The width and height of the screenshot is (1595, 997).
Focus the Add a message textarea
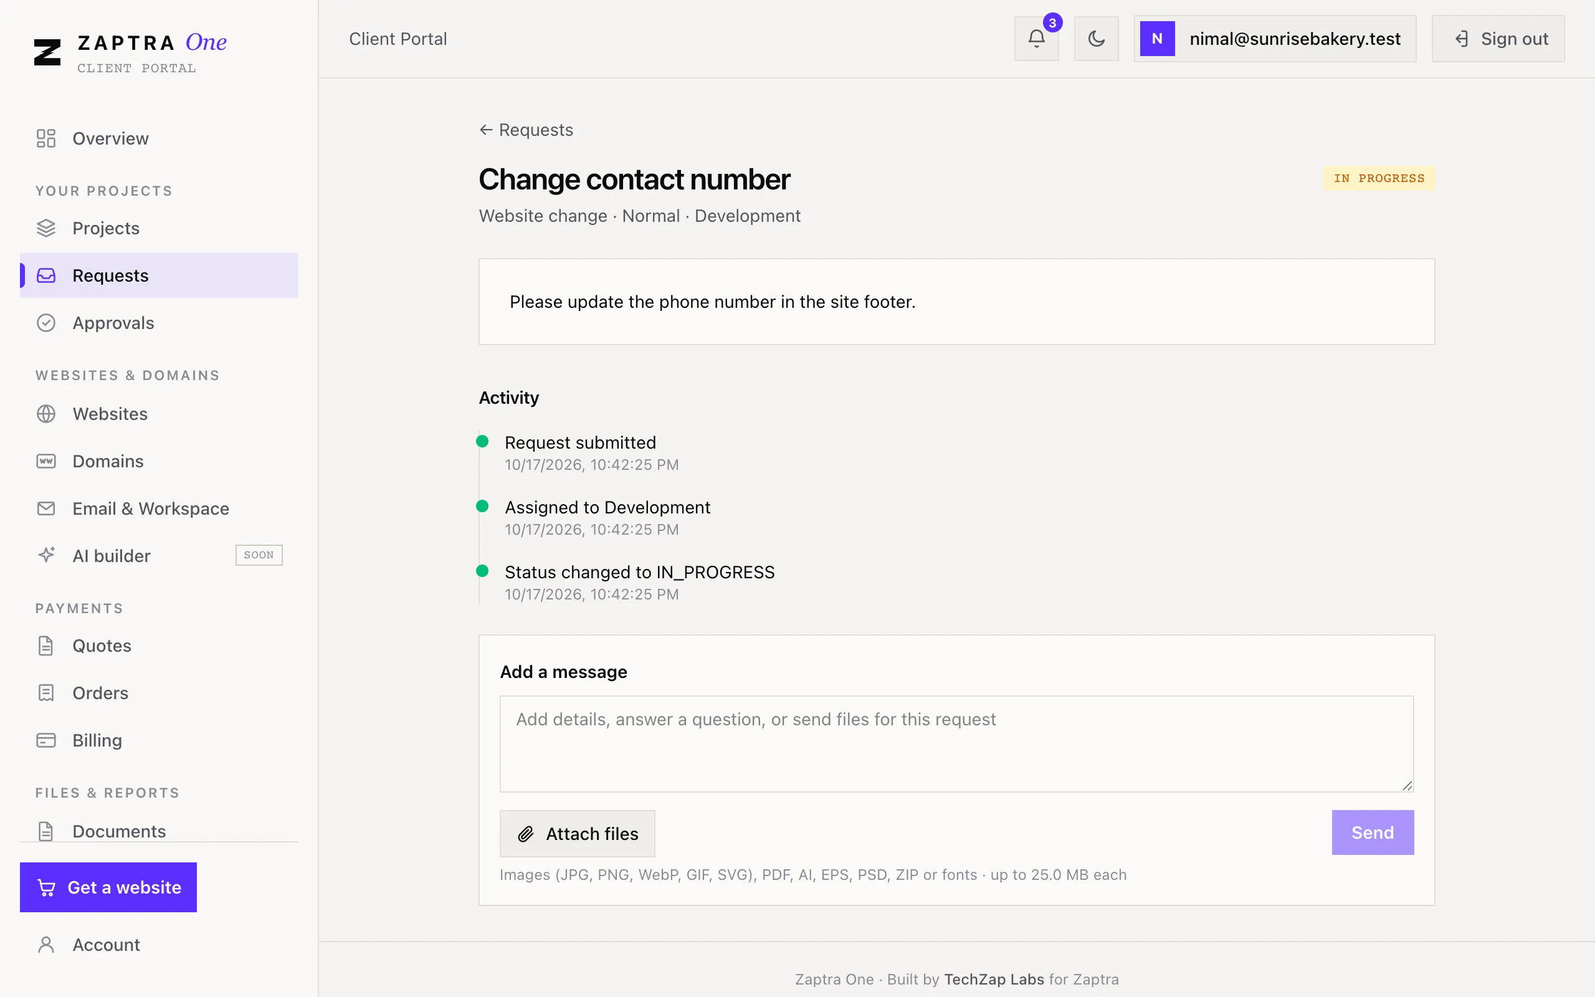pyautogui.click(x=956, y=744)
